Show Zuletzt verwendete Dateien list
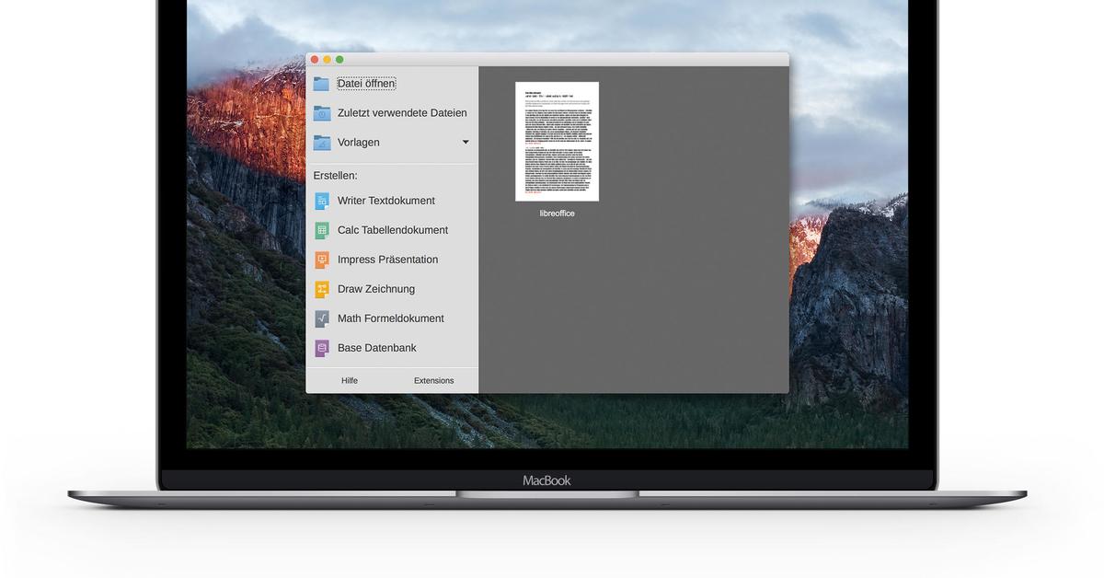This screenshot has width=1104, height=578. pos(402,113)
